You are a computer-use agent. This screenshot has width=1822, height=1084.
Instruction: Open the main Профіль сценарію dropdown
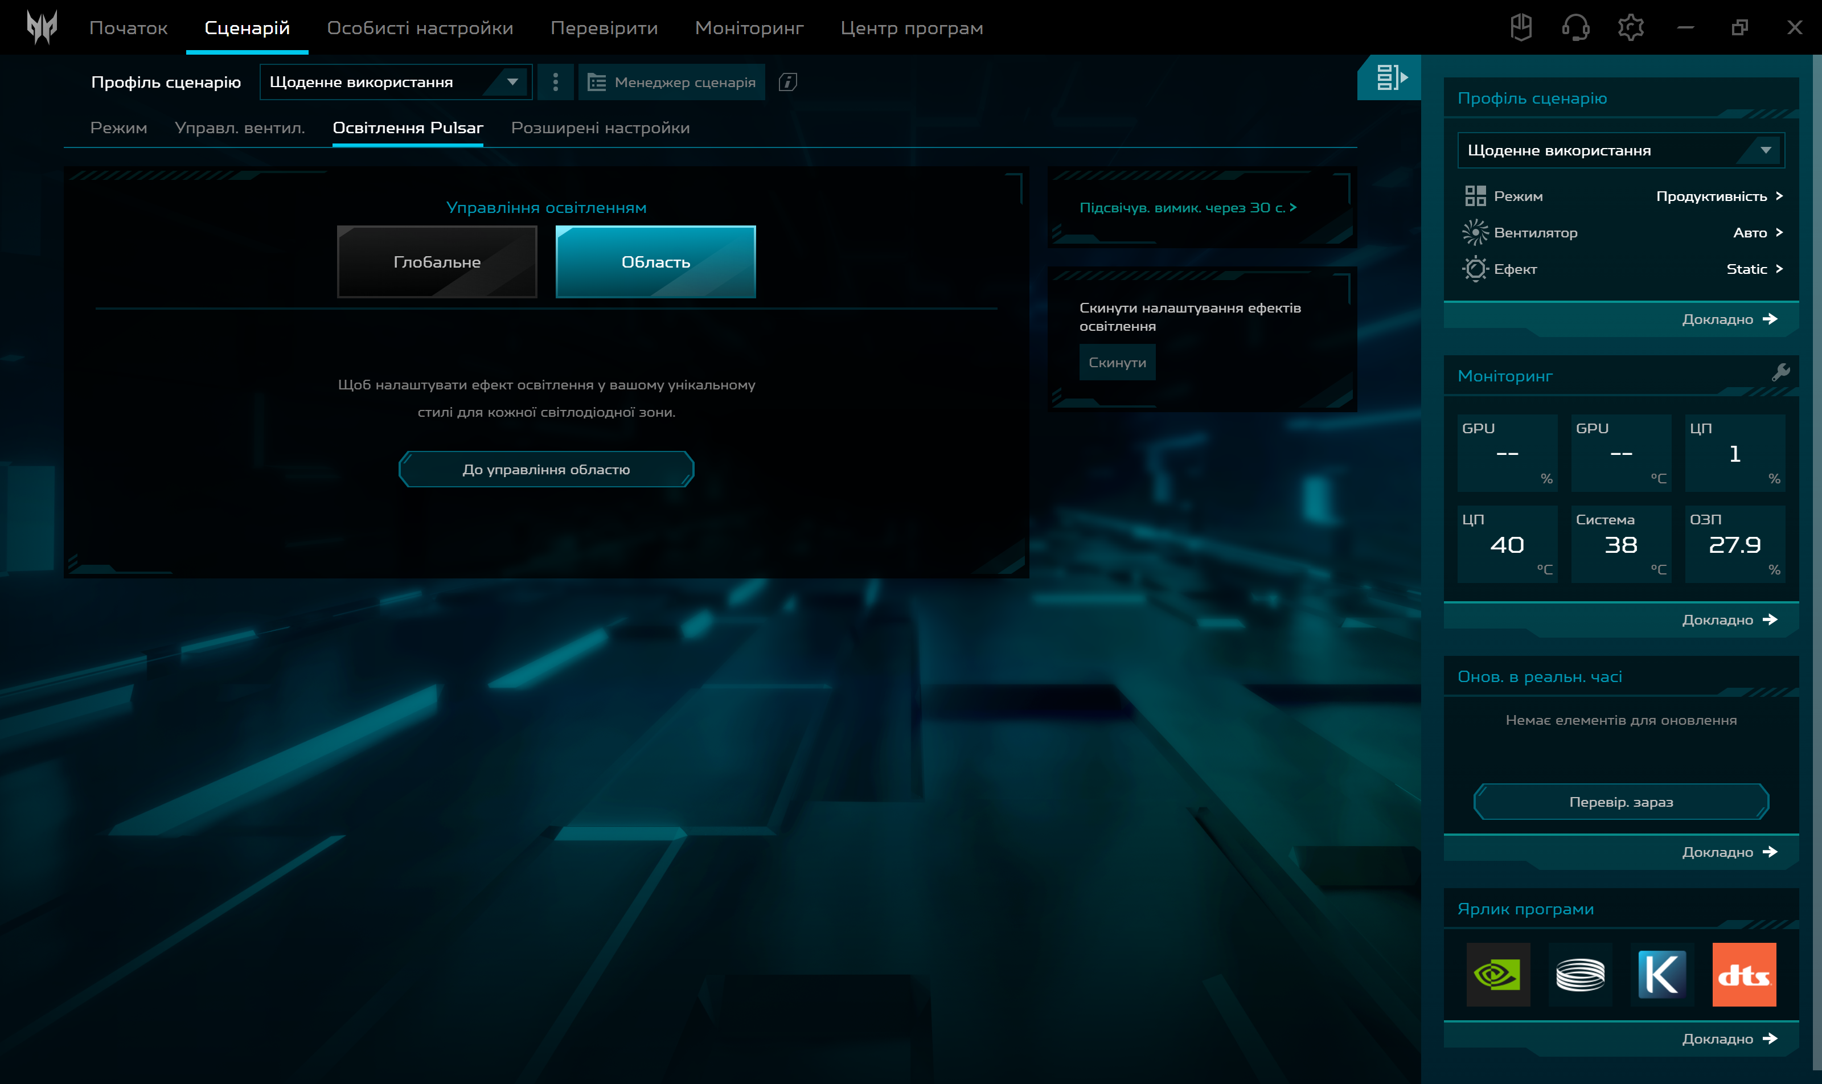click(x=395, y=82)
